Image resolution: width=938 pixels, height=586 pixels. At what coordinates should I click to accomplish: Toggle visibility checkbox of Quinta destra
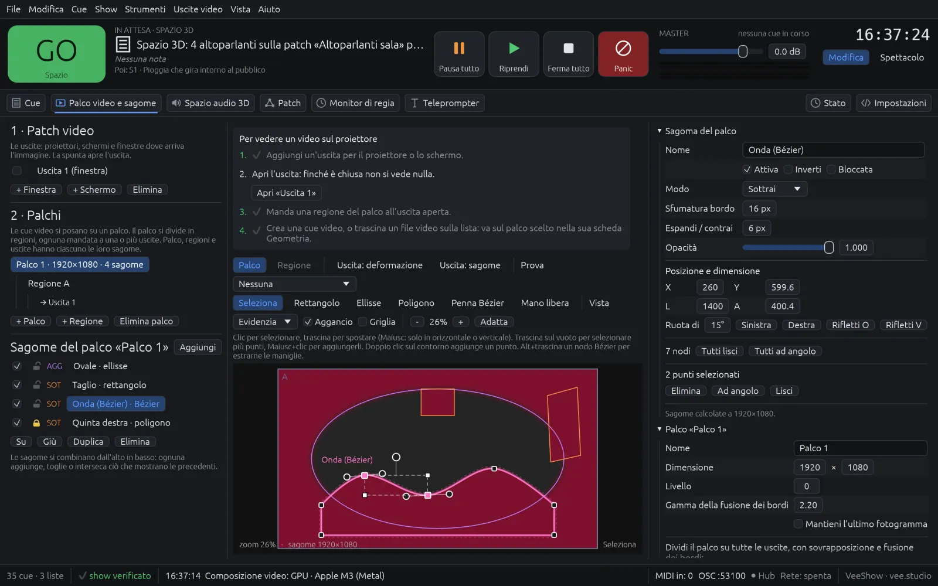(17, 423)
